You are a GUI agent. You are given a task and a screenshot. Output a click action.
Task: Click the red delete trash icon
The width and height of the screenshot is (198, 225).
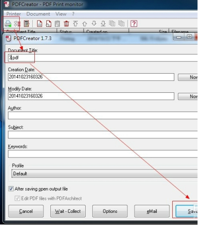tap(67, 24)
